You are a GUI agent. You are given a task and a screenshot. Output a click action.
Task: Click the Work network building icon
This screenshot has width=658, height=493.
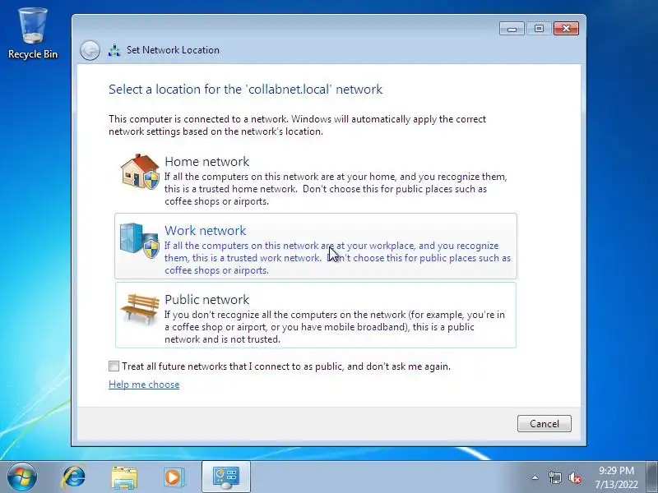pyautogui.click(x=140, y=240)
